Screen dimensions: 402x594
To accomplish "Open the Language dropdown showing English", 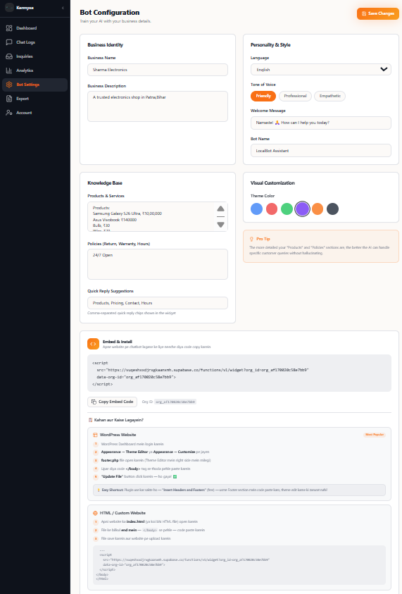I will coord(320,69).
